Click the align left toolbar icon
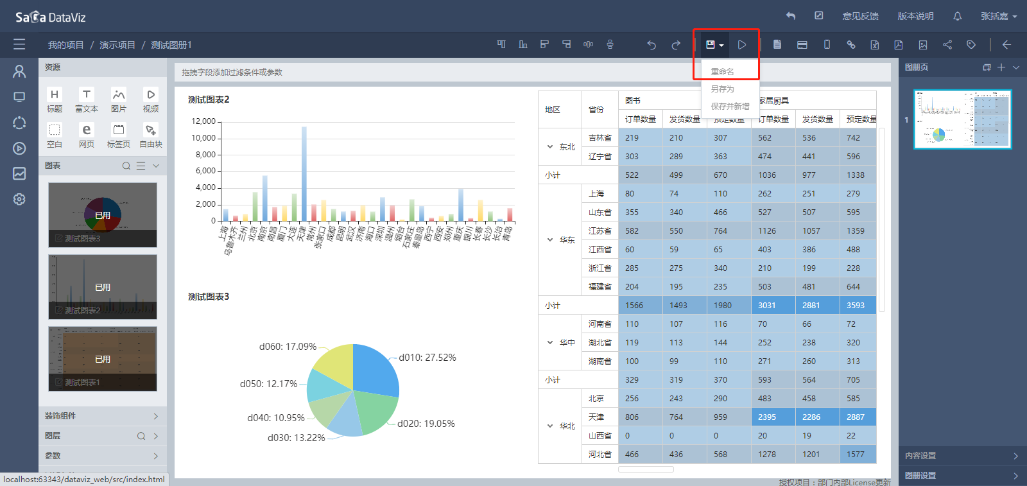The image size is (1027, 486). click(x=544, y=44)
